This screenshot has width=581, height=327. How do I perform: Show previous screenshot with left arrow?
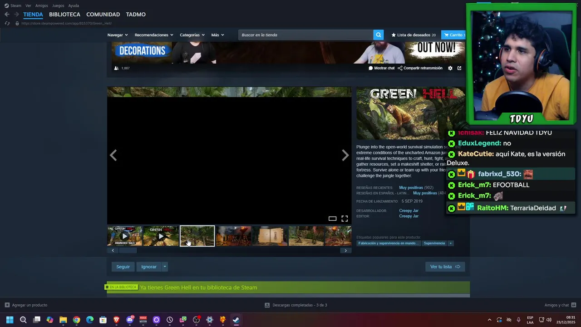tap(113, 155)
